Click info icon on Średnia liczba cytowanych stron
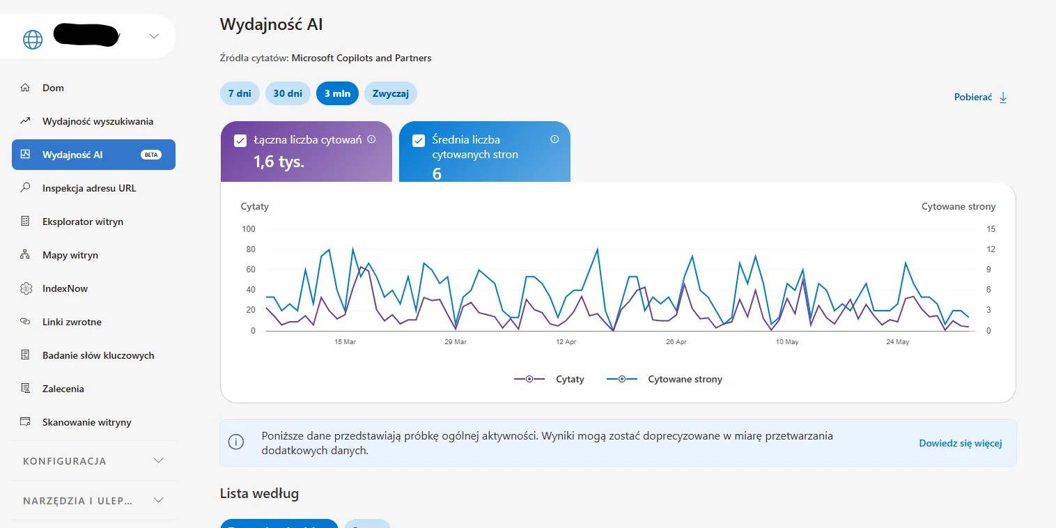 [554, 139]
